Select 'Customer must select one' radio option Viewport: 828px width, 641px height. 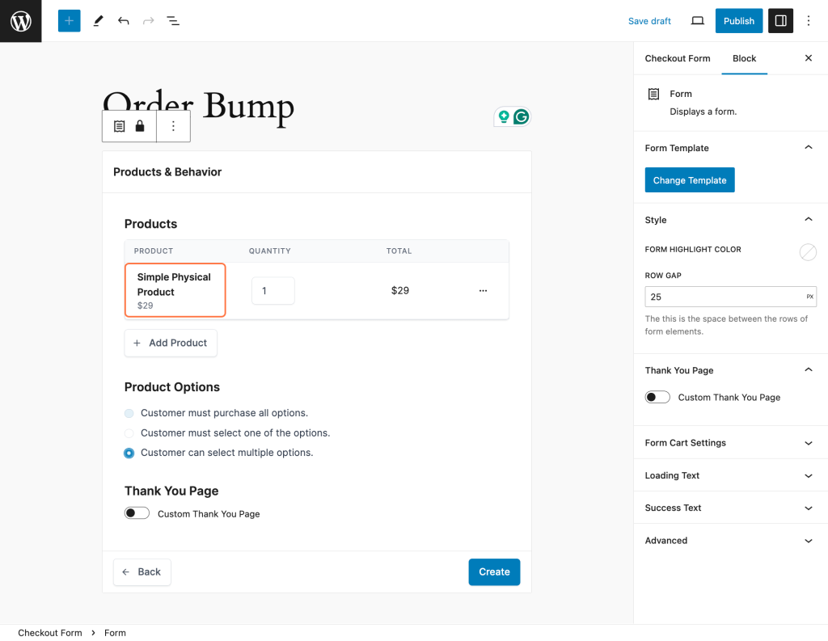click(129, 433)
